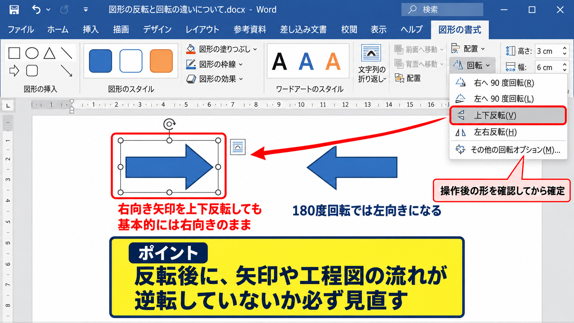This screenshot has height=323, width=574.
Task: Choose the blue WordArt style A
Action: pyautogui.click(x=306, y=62)
